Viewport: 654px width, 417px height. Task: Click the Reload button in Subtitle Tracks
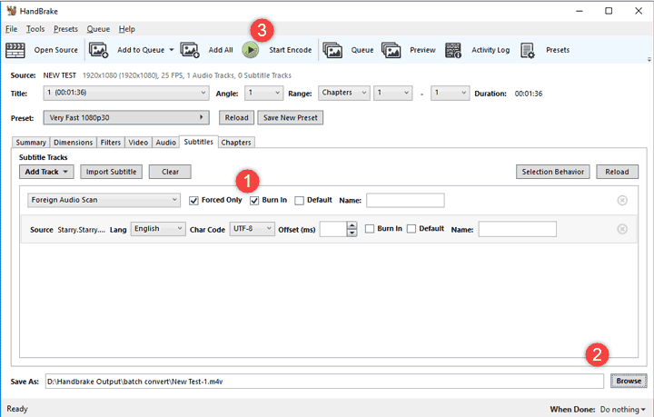[617, 172]
